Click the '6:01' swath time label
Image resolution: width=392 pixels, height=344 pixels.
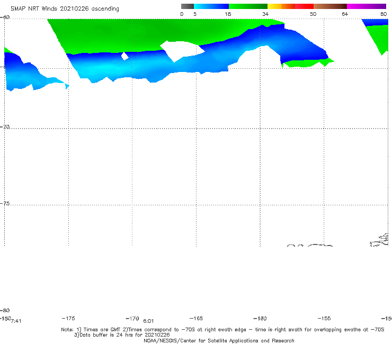coord(148,321)
